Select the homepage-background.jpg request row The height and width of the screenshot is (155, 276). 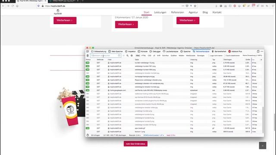coord(174,77)
